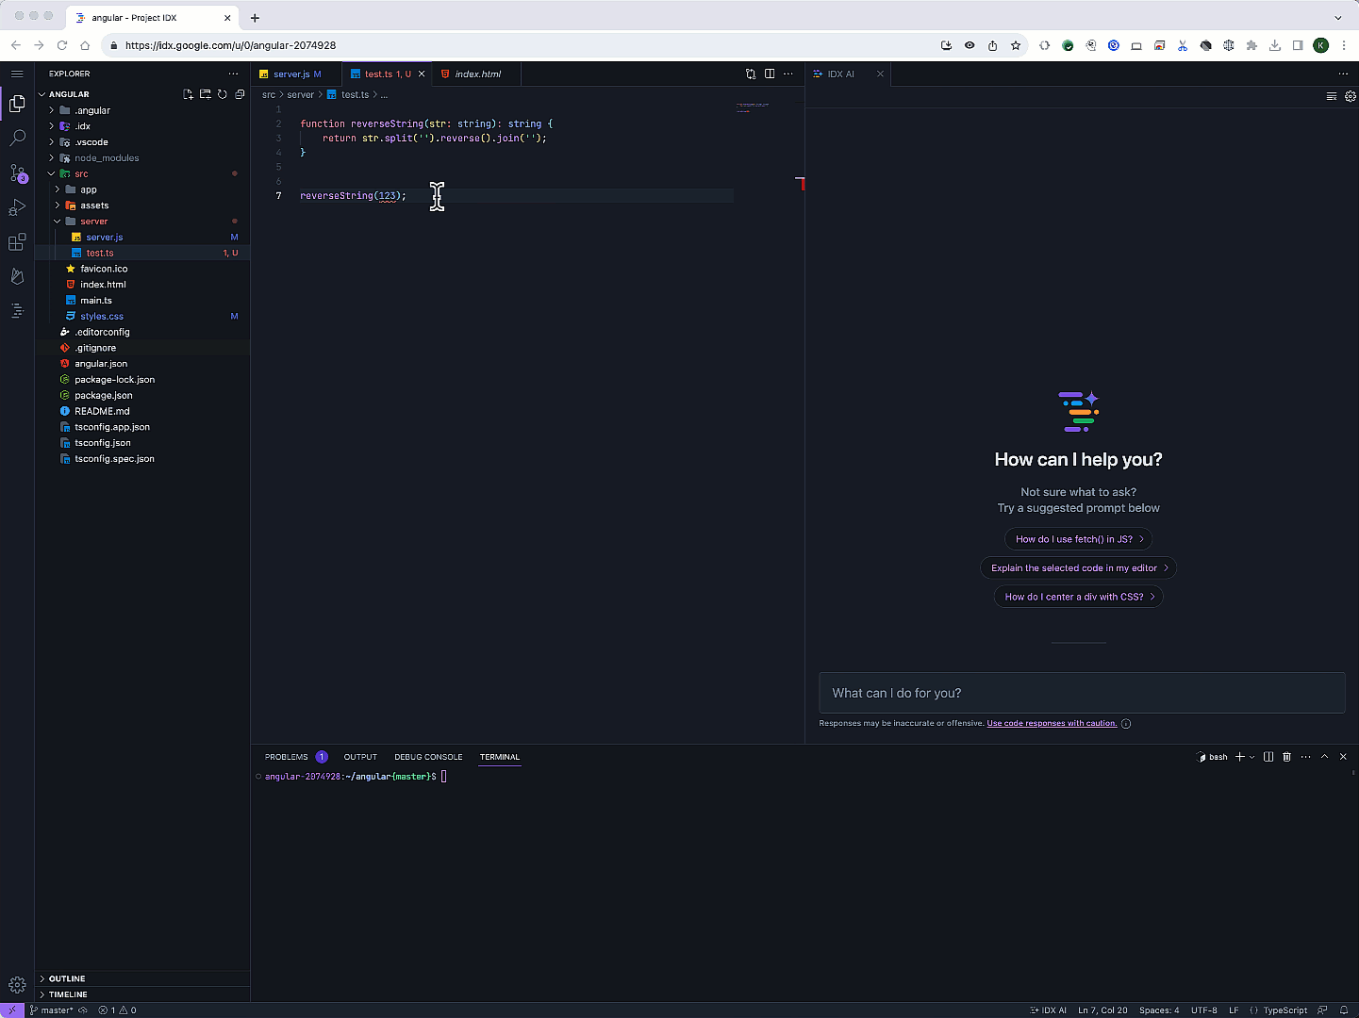Image resolution: width=1359 pixels, height=1018 pixels.
Task: Maximize the bottom panel size
Action: tap(1324, 757)
